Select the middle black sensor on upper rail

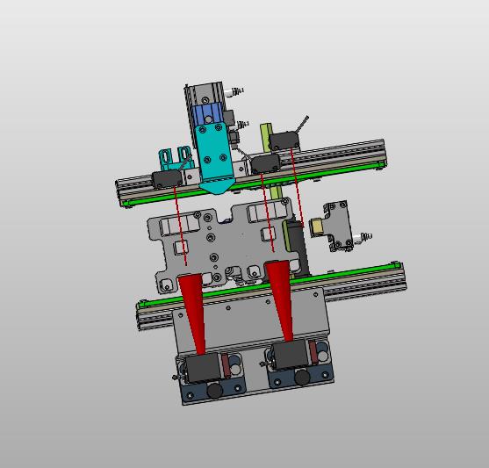[266, 164]
